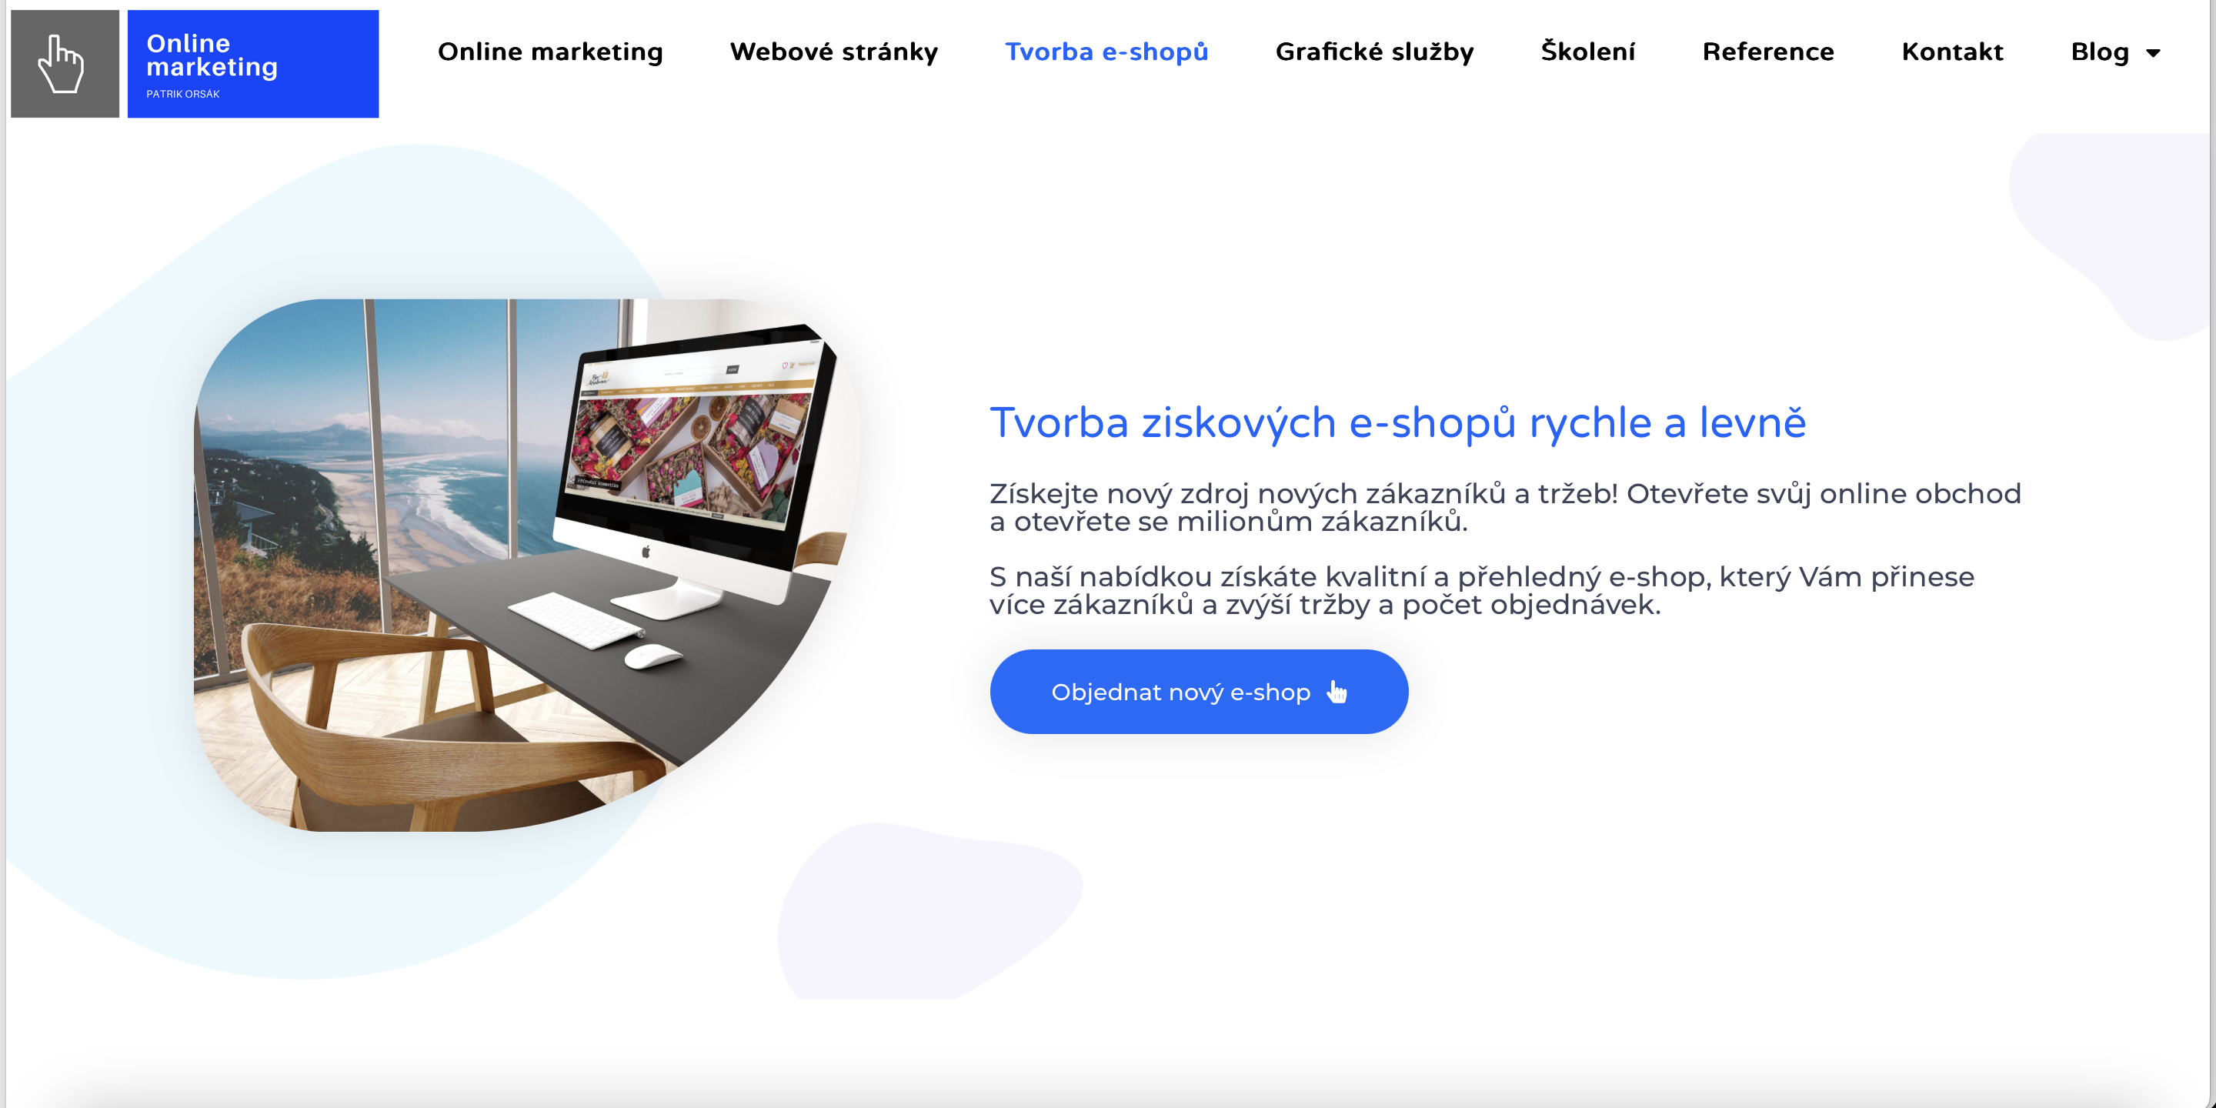2216x1108 pixels.
Task: Open the Reference menu item
Action: tap(1769, 52)
